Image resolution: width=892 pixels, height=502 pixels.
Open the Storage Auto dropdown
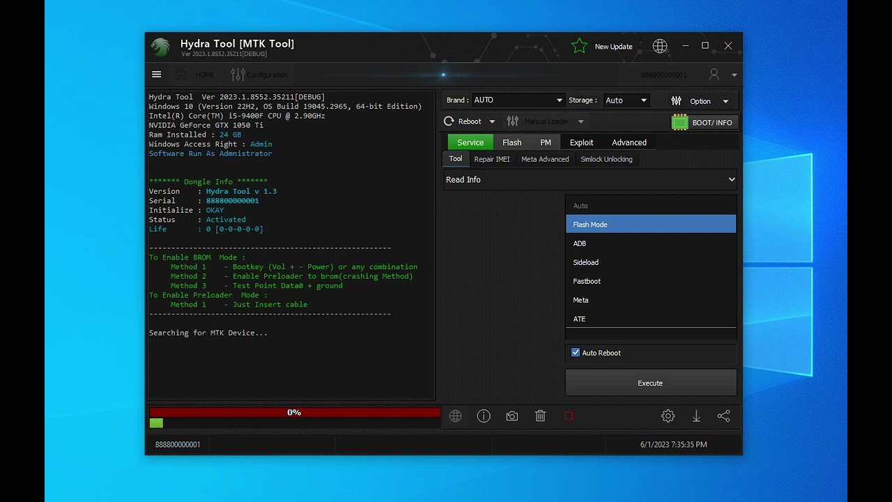[626, 100]
